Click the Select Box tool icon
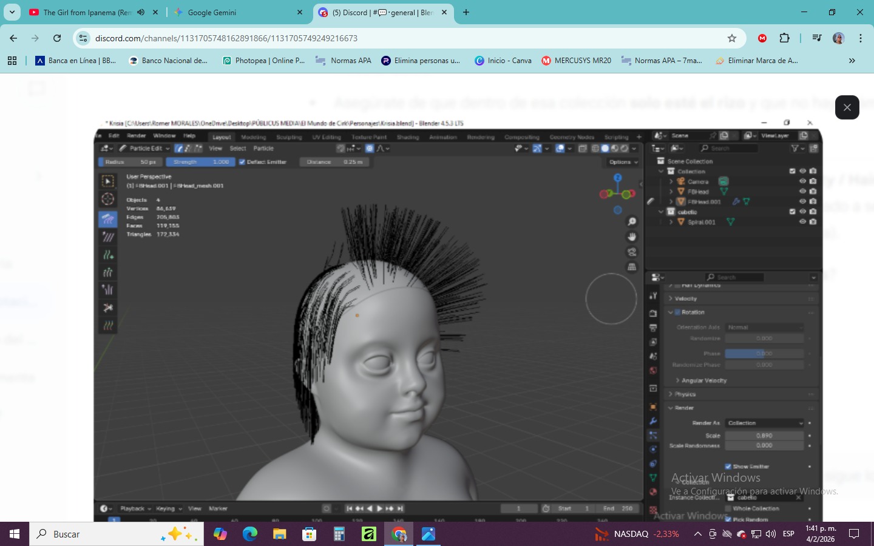 point(108,181)
